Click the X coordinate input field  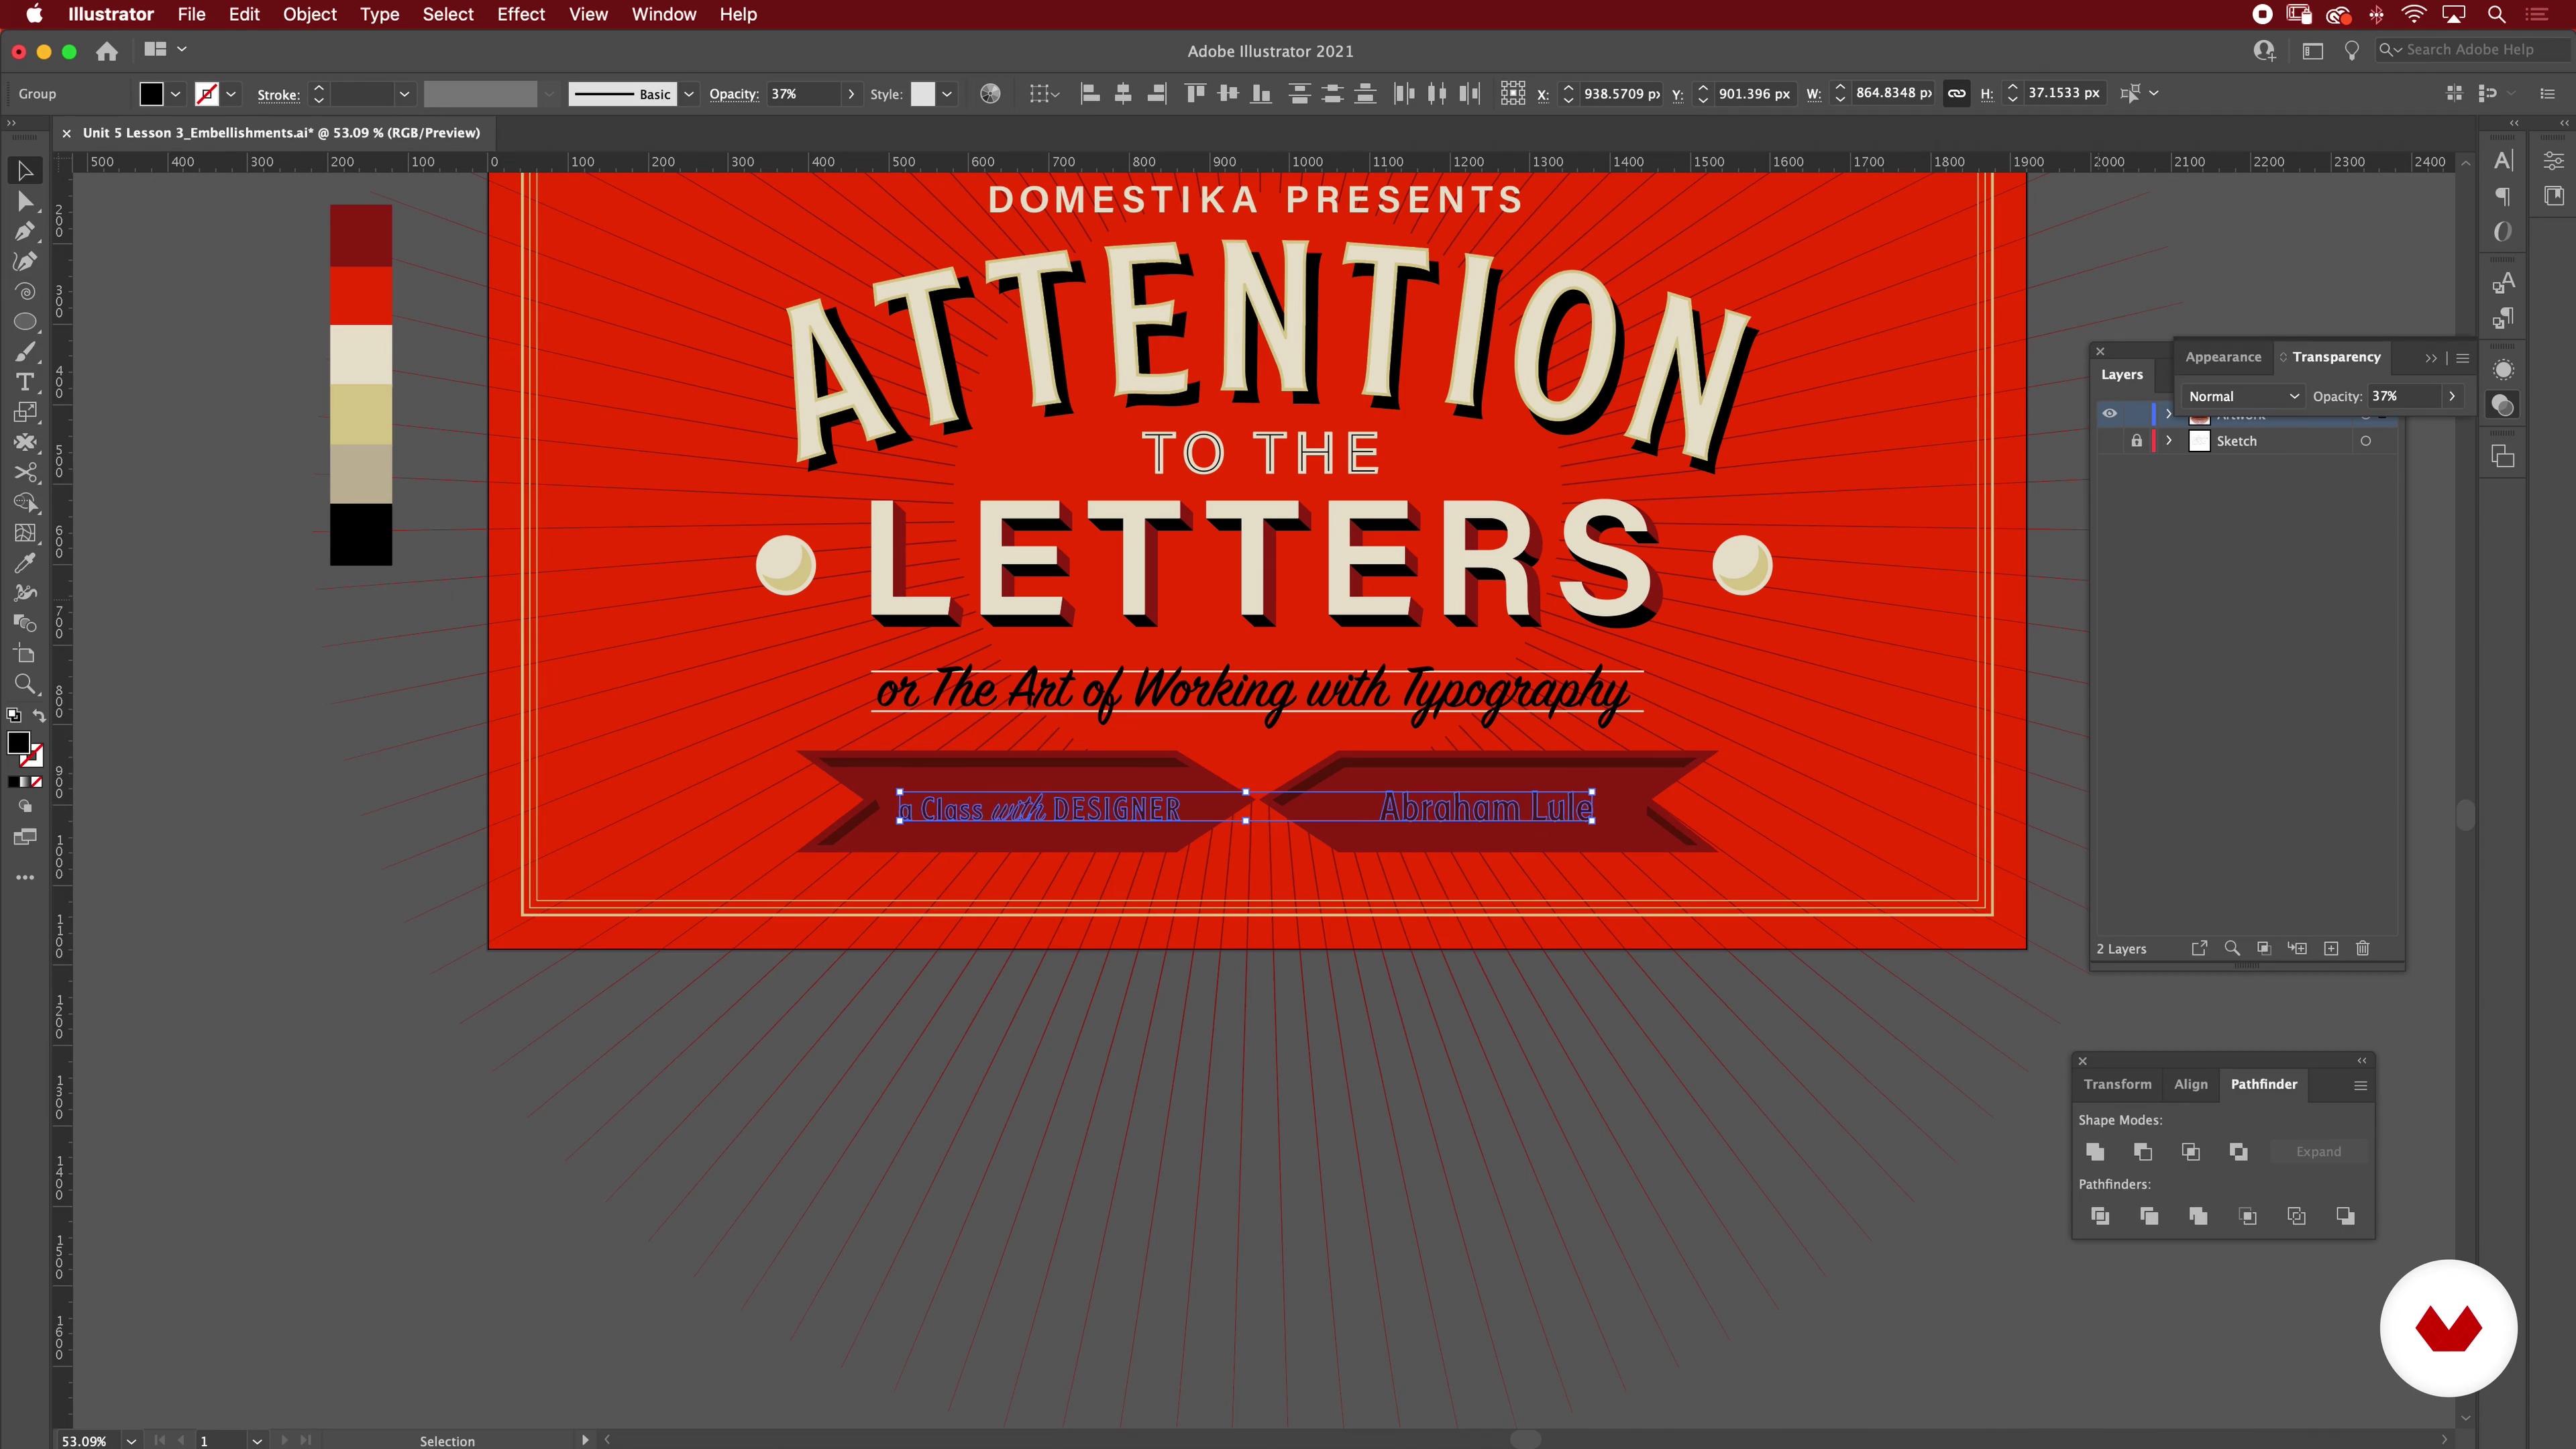[1621, 94]
